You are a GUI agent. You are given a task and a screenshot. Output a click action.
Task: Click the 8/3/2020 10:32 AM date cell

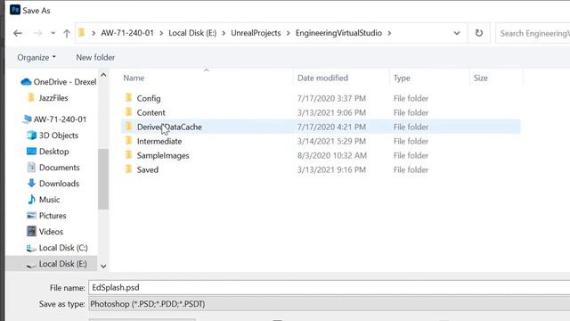[332, 155]
